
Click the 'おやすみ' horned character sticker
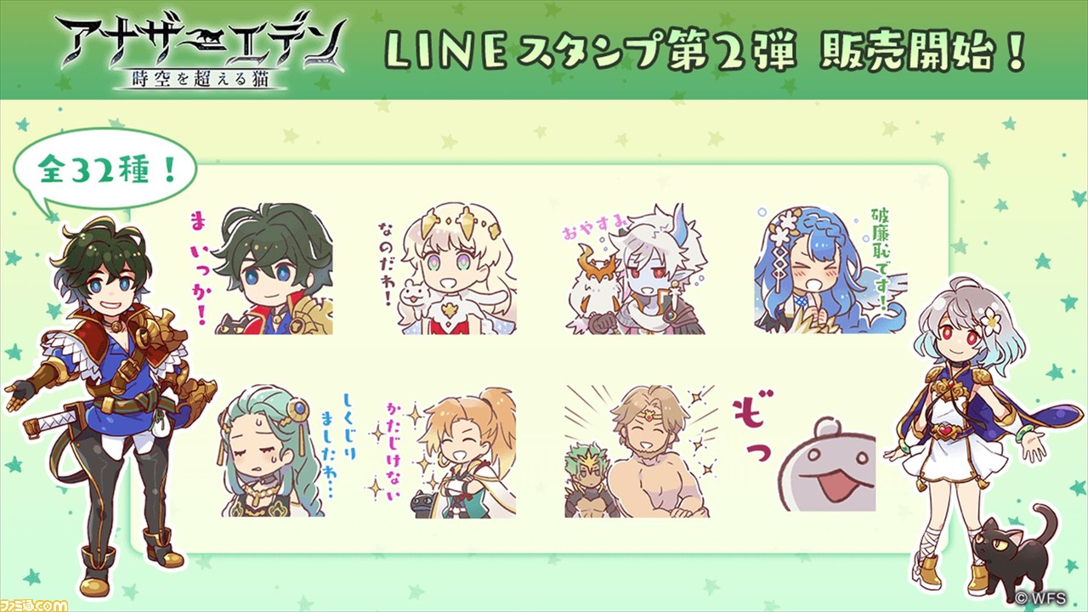[632, 269]
